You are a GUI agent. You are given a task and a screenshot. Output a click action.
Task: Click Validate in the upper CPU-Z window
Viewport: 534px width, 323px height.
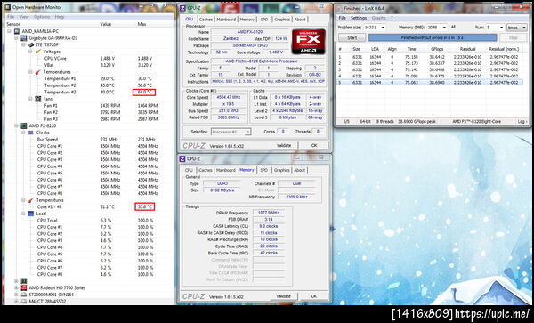coord(284,145)
